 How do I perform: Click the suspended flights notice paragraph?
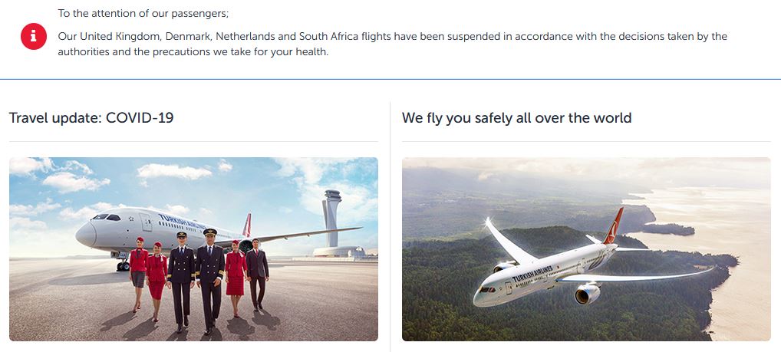(x=393, y=44)
